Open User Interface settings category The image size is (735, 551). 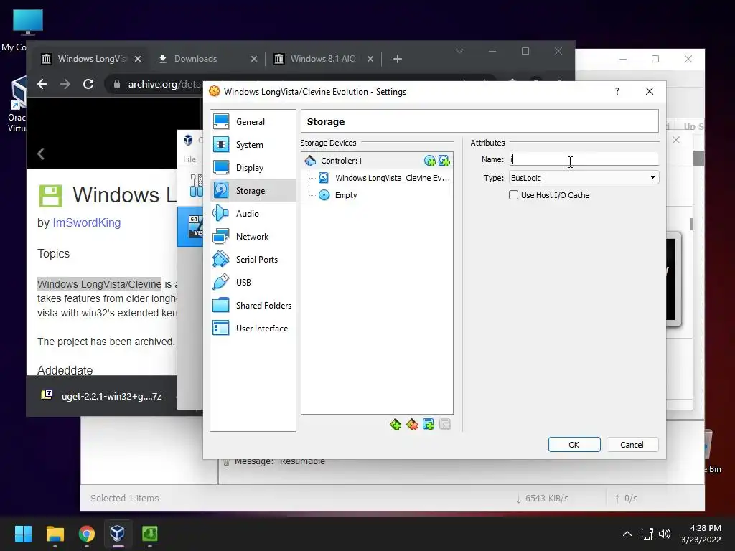(x=253, y=329)
